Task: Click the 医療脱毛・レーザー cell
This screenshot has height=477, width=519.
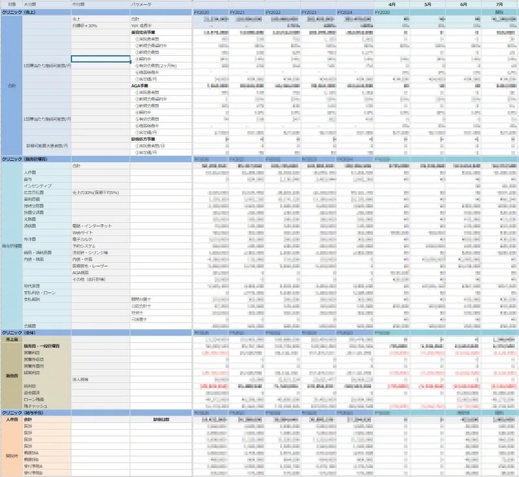Action: click(101, 266)
